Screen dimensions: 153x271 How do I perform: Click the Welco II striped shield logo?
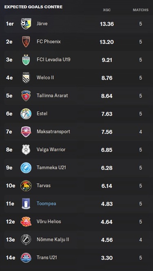click(x=26, y=78)
